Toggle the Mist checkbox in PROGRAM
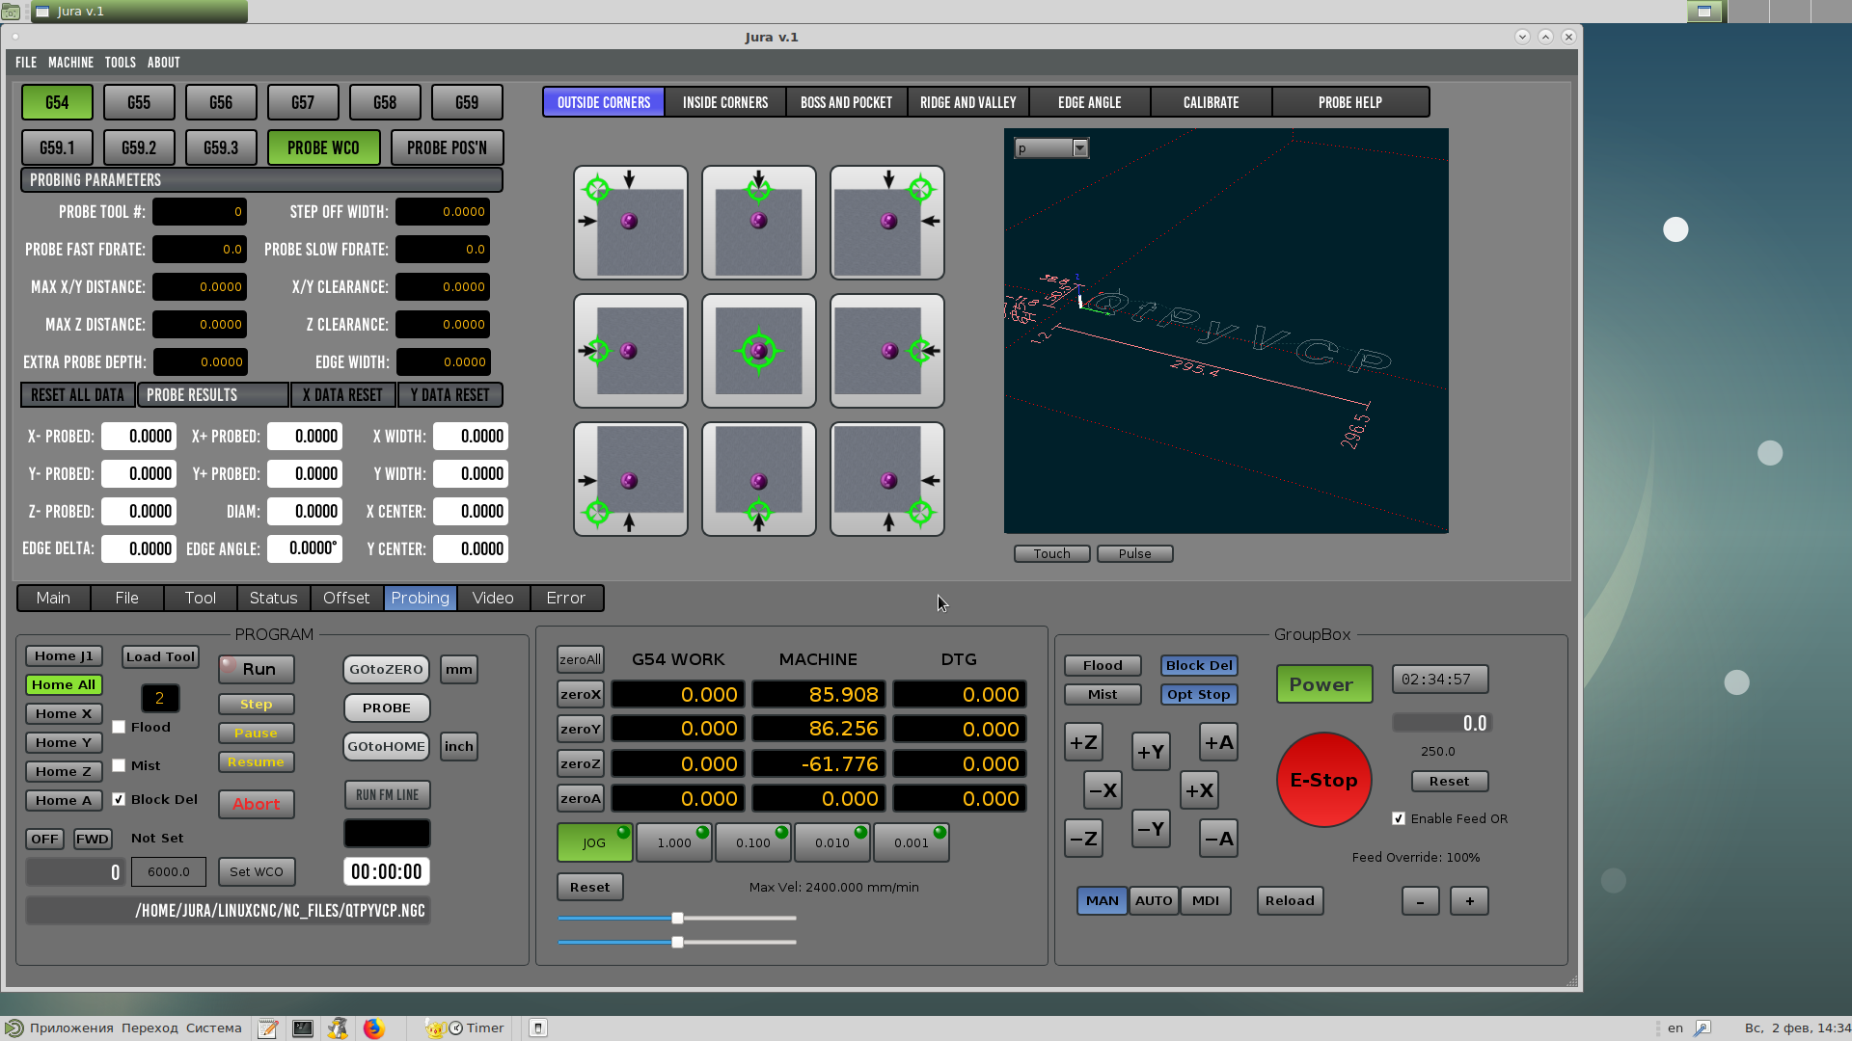Image resolution: width=1852 pixels, height=1041 pixels. pyautogui.click(x=119, y=765)
